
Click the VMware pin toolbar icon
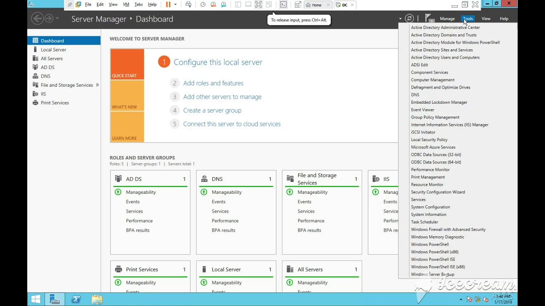(x=70, y=5)
